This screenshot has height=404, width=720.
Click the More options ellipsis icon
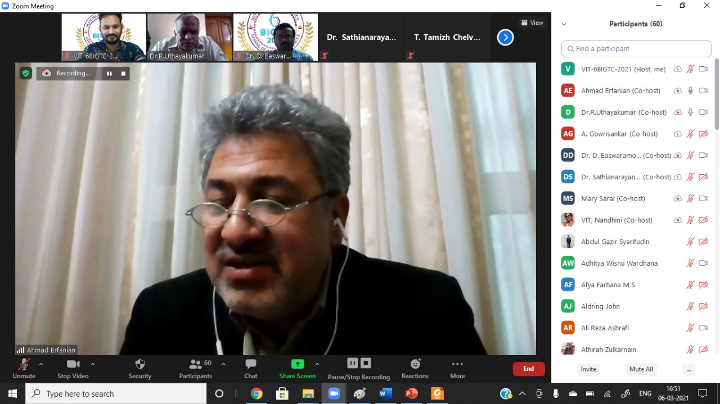pos(457,364)
